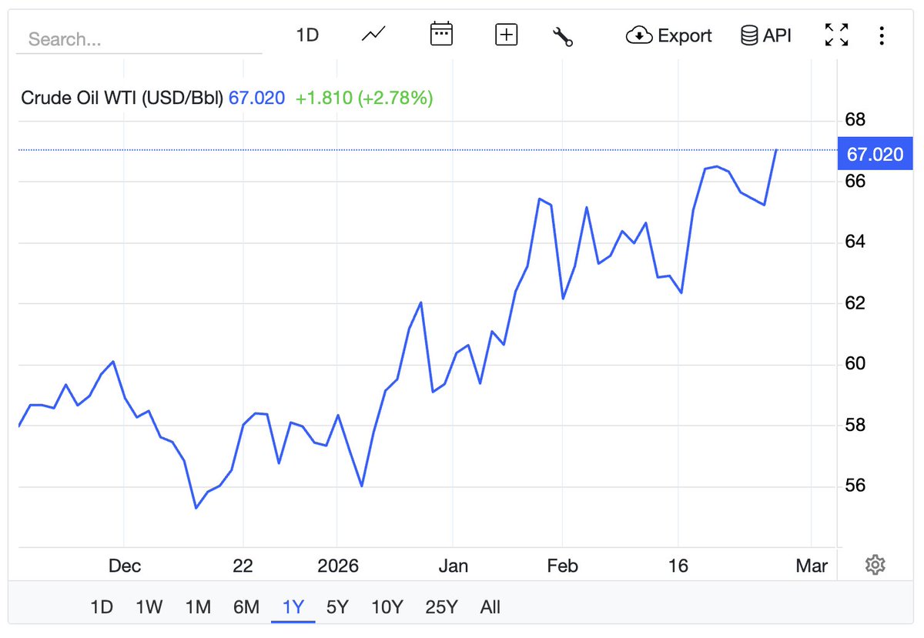Select the All range tab
Screen dimensions: 924x638
(x=490, y=607)
